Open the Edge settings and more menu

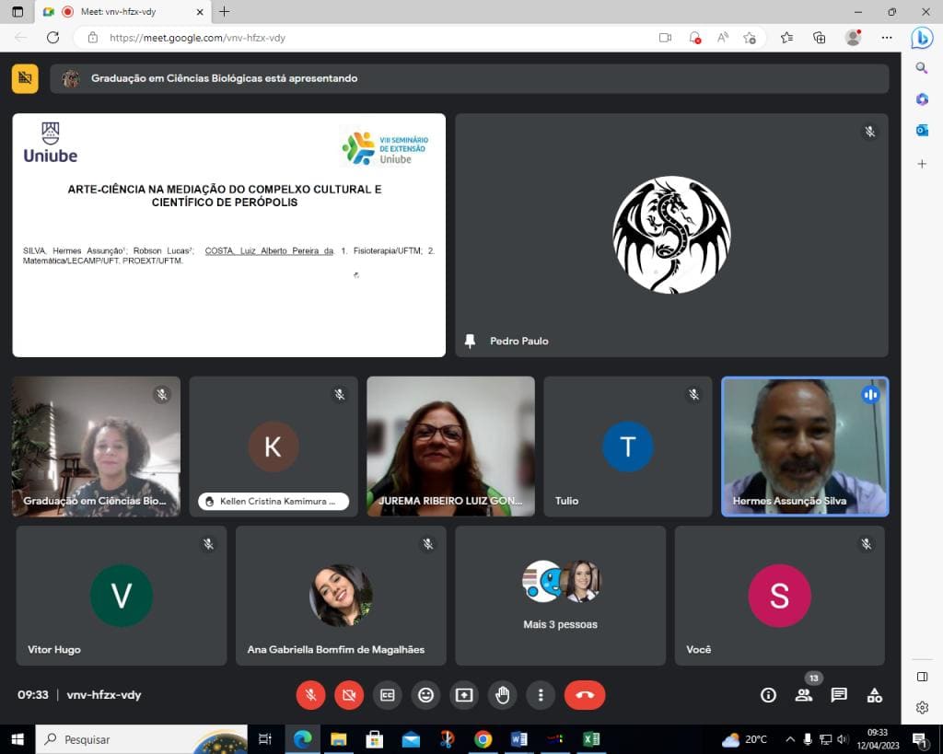(x=887, y=37)
